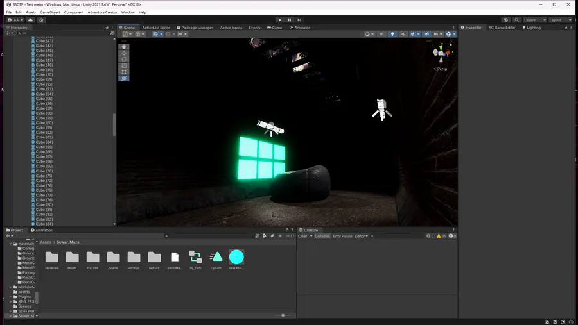This screenshot has width=578, height=325.
Task: Select the Hand view tool
Action: (x=125, y=47)
